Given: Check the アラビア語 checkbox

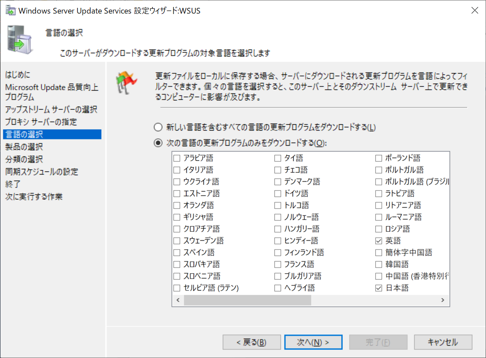Looking at the screenshot, I should click(x=177, y=158).
